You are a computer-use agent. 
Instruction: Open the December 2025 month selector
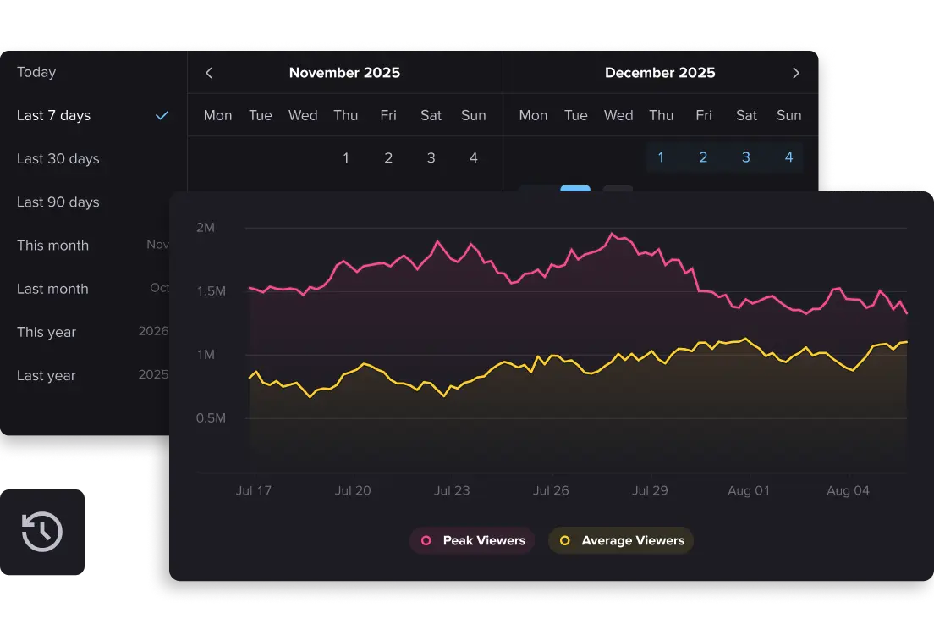(660, 73)
